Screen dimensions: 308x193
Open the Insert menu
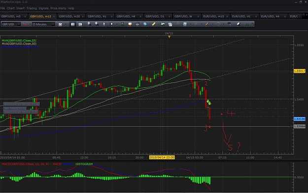pyautogui.click(x=20, y=8)
